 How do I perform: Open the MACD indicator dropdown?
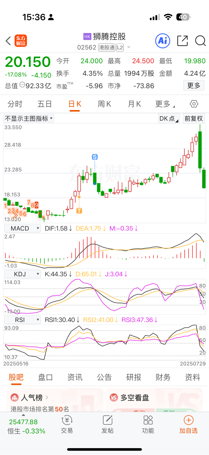(22, 228)
